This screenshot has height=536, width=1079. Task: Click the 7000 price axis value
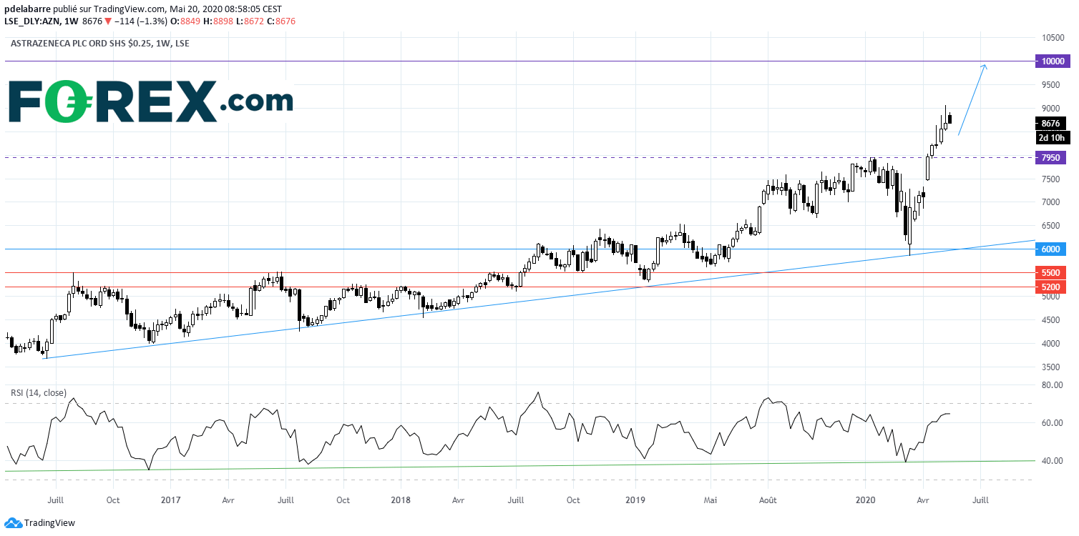tap(1051, 202)
